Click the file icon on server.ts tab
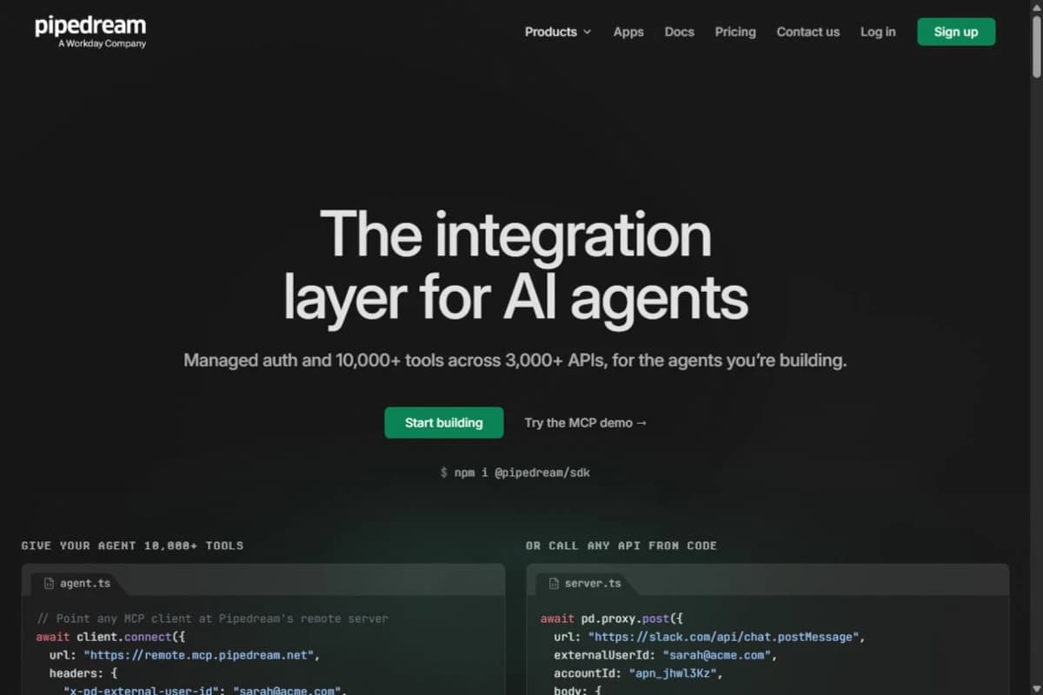 553,583
